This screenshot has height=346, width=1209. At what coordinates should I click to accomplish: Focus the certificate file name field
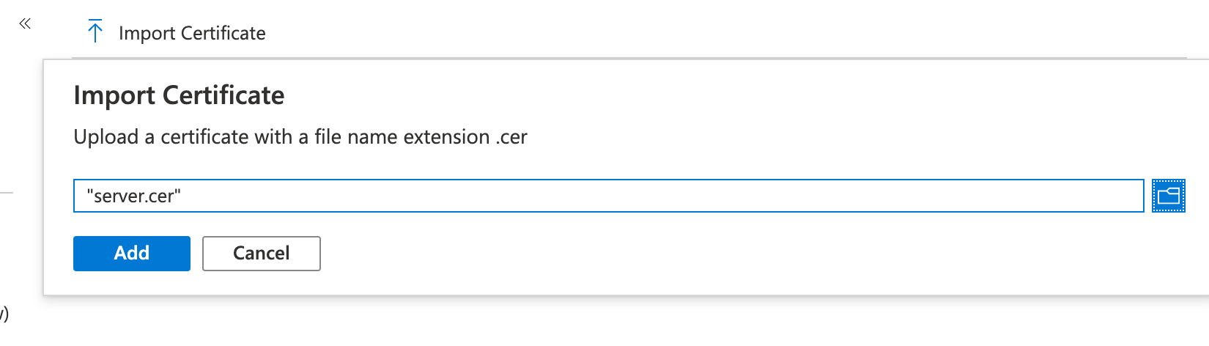click(608, 196)
